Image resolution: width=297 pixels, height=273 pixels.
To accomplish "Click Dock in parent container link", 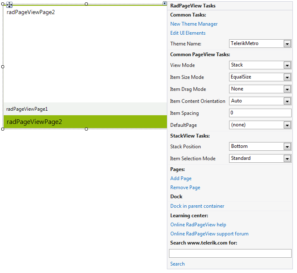I will (197, 206).
